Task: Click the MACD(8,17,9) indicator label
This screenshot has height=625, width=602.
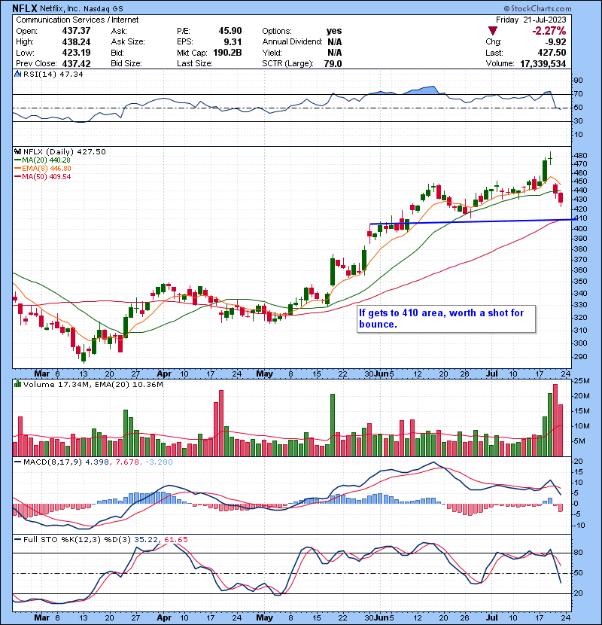Action: click(53, 462)
